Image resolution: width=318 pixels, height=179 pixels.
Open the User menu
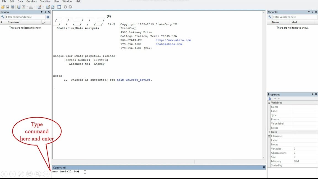click(56, 1)
